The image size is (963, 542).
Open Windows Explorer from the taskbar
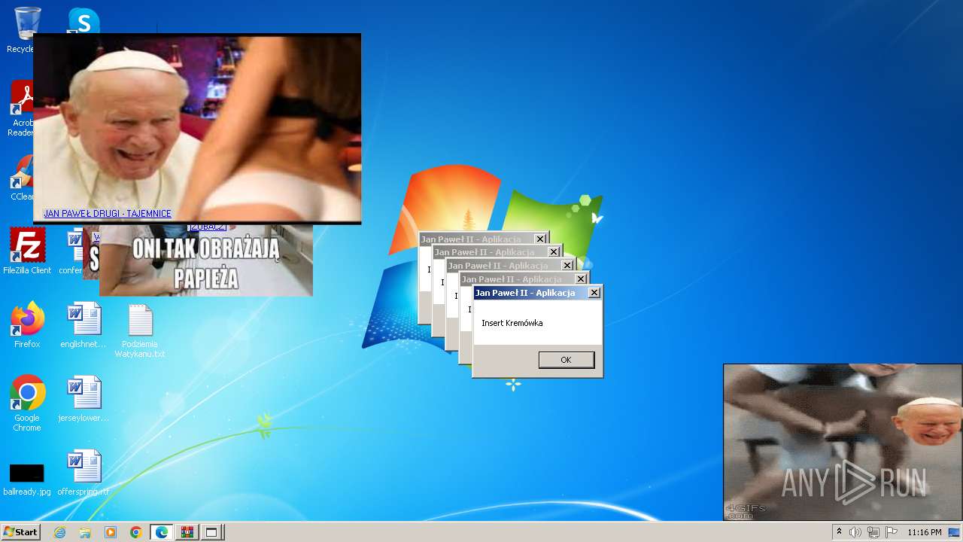pos(85,532)
